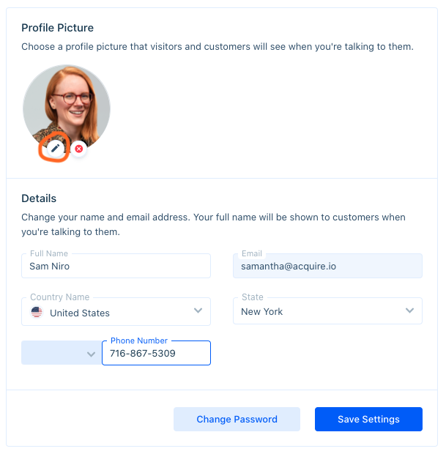Click the Save Settings button
The width and height of the screenshot is (446, 454).
[x=368, y=420]
